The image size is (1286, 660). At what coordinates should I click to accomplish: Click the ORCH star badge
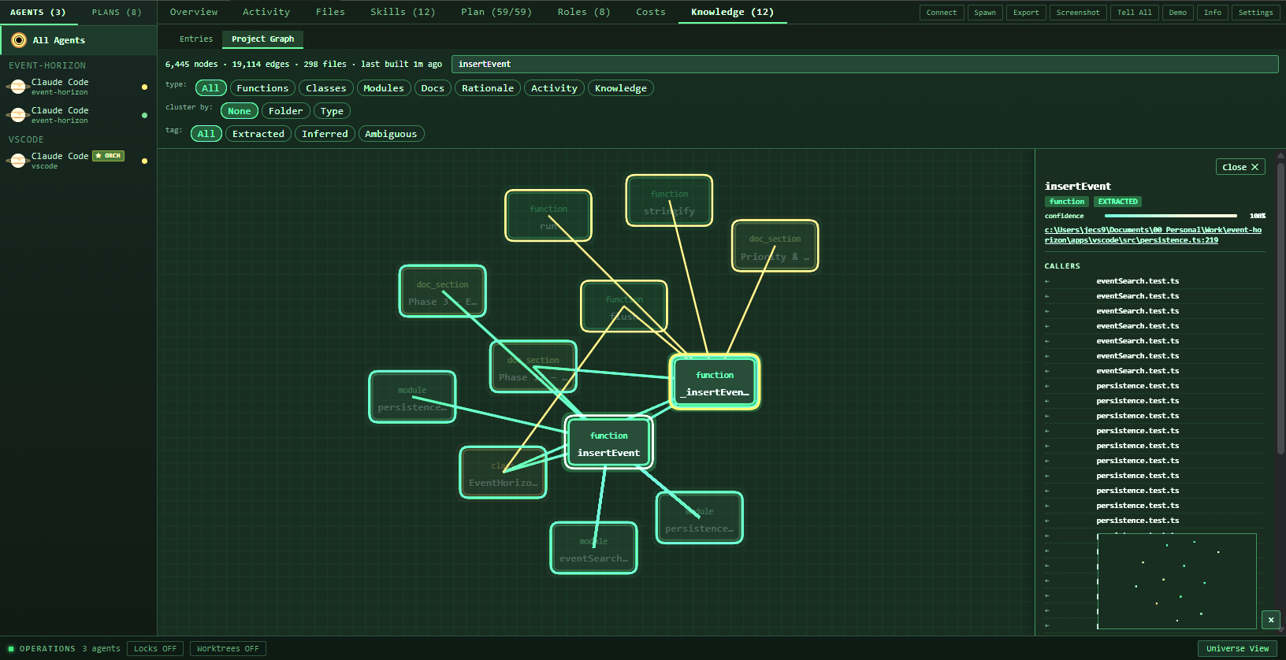click(x=109, y=156)
